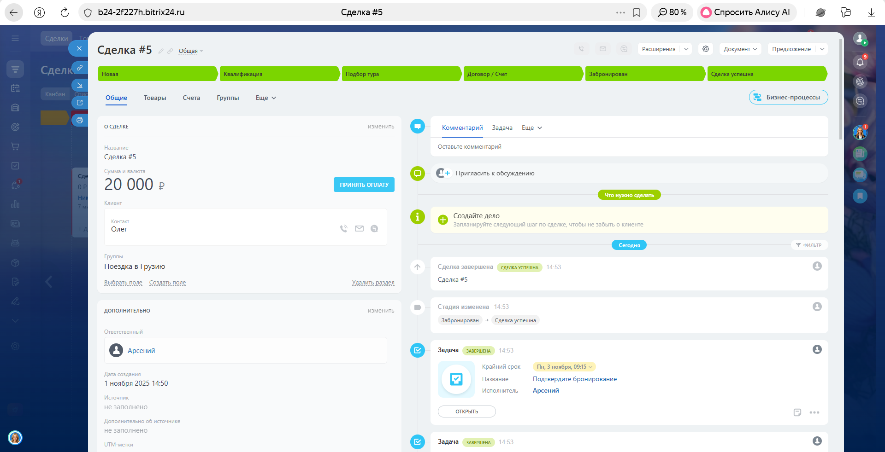This screenshot has width=885, height=452.
Task: Open Бизнес-процессы button
Action: (789, 97)
